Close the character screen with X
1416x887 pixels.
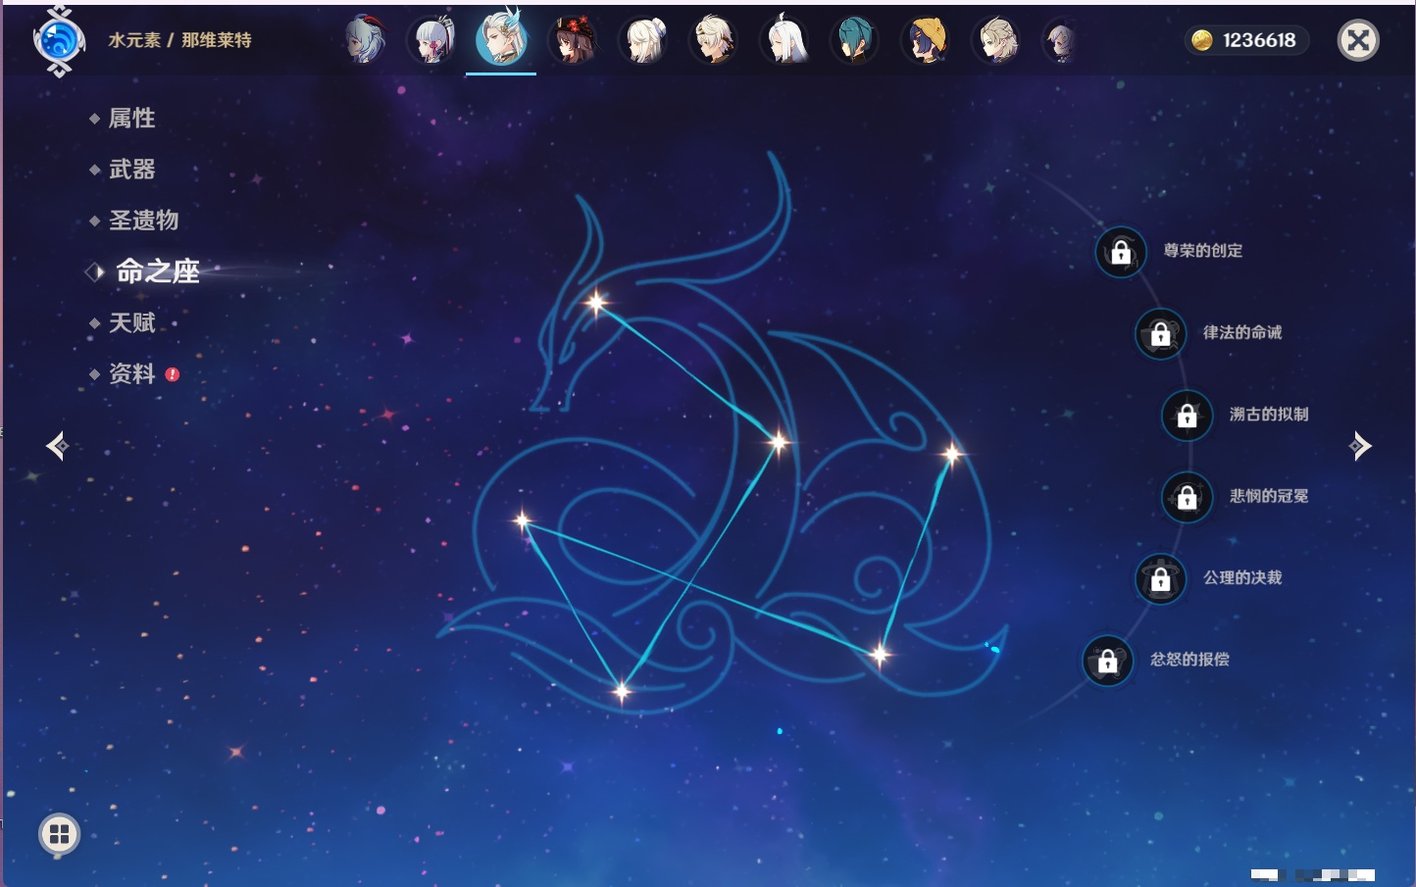[1358, 40]
